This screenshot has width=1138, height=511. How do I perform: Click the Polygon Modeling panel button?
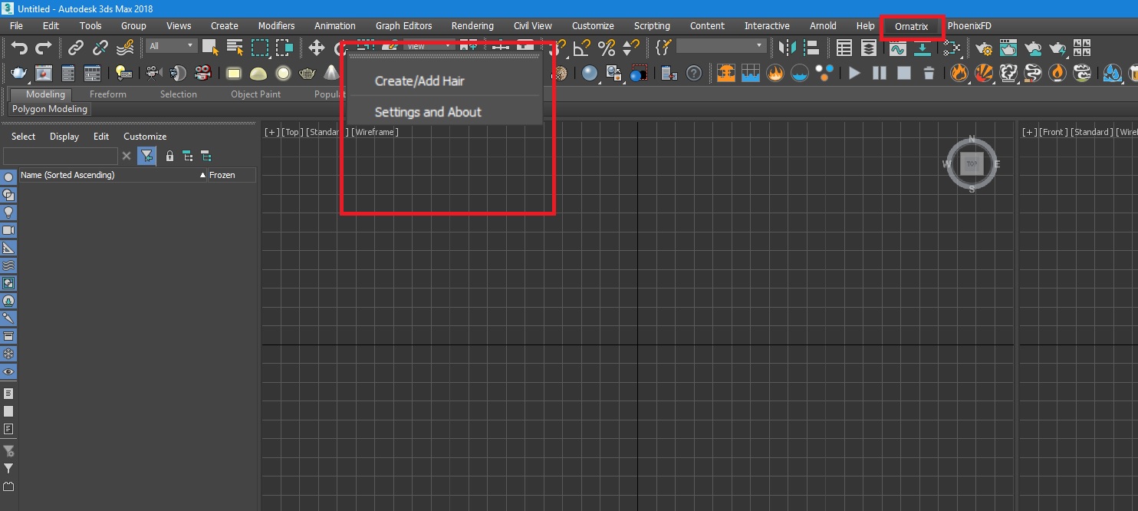tap(50, 109)
